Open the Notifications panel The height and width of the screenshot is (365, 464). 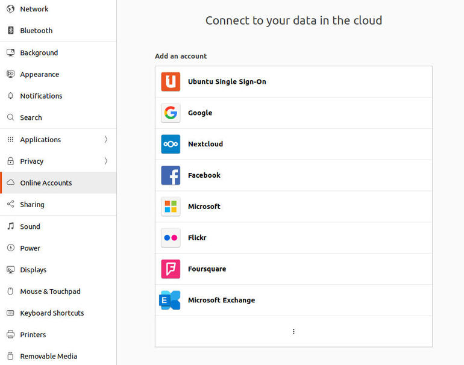58,96
